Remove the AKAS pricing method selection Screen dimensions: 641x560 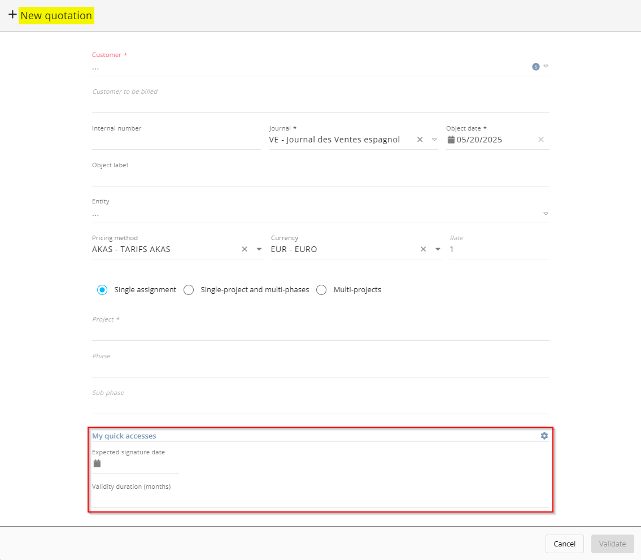245,249
